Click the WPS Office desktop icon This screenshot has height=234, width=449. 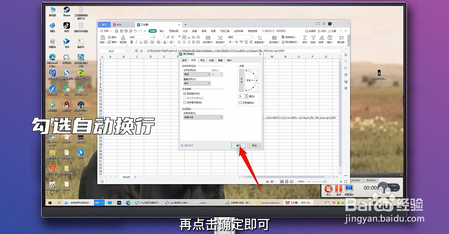(52, 170)
